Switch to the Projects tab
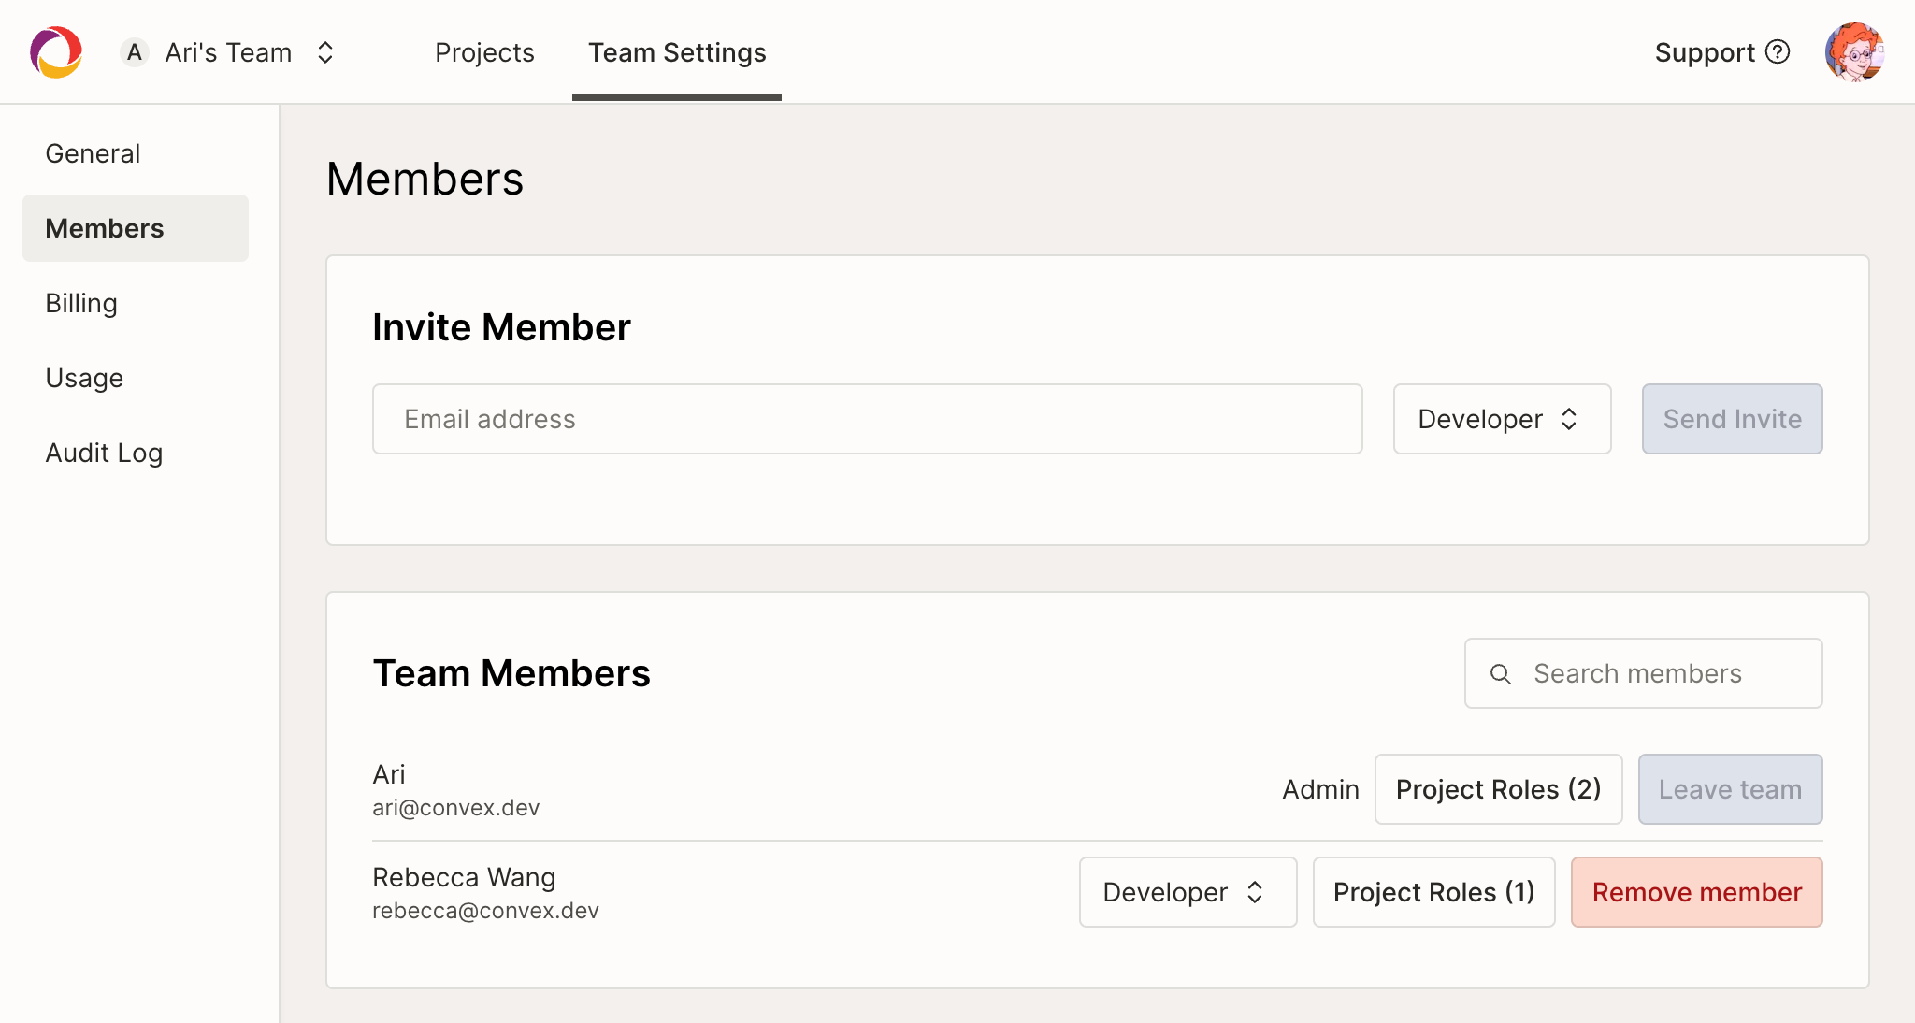 [x=484, y=52]
